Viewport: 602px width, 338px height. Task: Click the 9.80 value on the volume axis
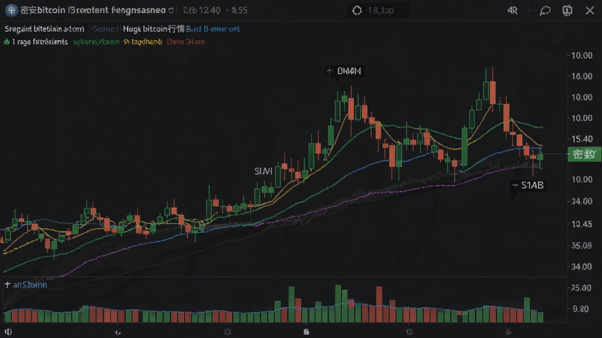click(581, 309)
